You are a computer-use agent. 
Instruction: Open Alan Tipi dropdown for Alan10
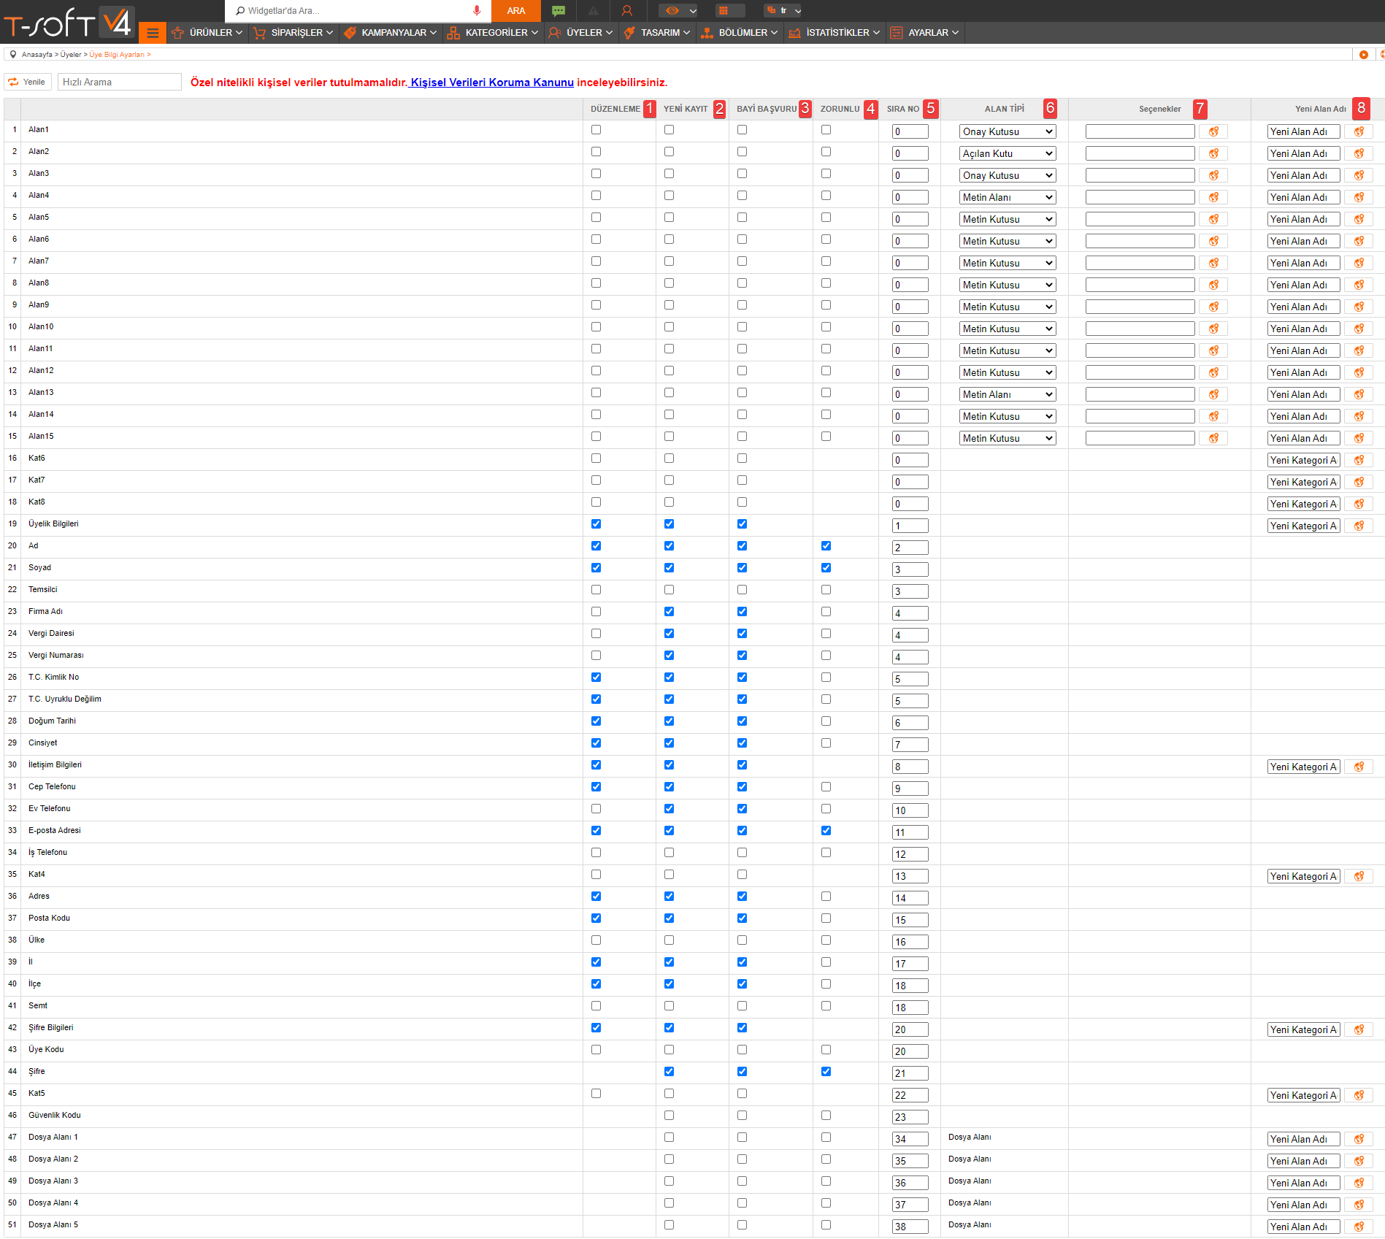pos(1008,329)
